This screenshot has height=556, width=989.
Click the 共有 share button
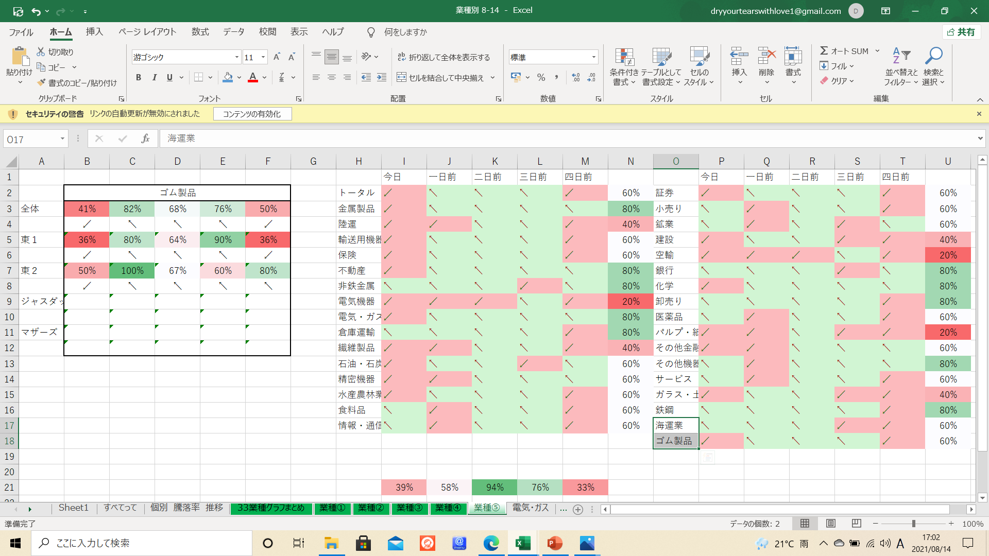click(961, 32)
